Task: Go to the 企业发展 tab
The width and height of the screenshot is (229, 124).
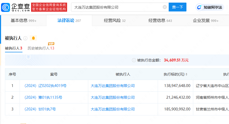Action: coord(205,21)
